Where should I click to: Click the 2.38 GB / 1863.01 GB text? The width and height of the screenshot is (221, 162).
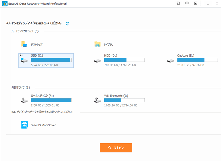point(45,105)
